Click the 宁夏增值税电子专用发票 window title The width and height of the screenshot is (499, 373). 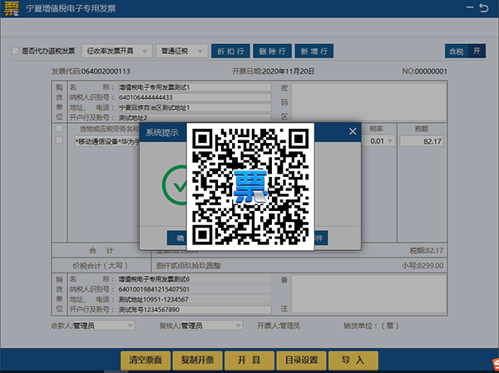71,8
